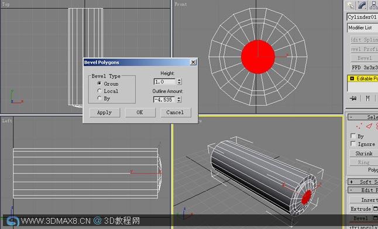The width and height of the screenshot is (378, 229).
Task: Select Edge sub-object level icon
Action: [x=369, y=126]
